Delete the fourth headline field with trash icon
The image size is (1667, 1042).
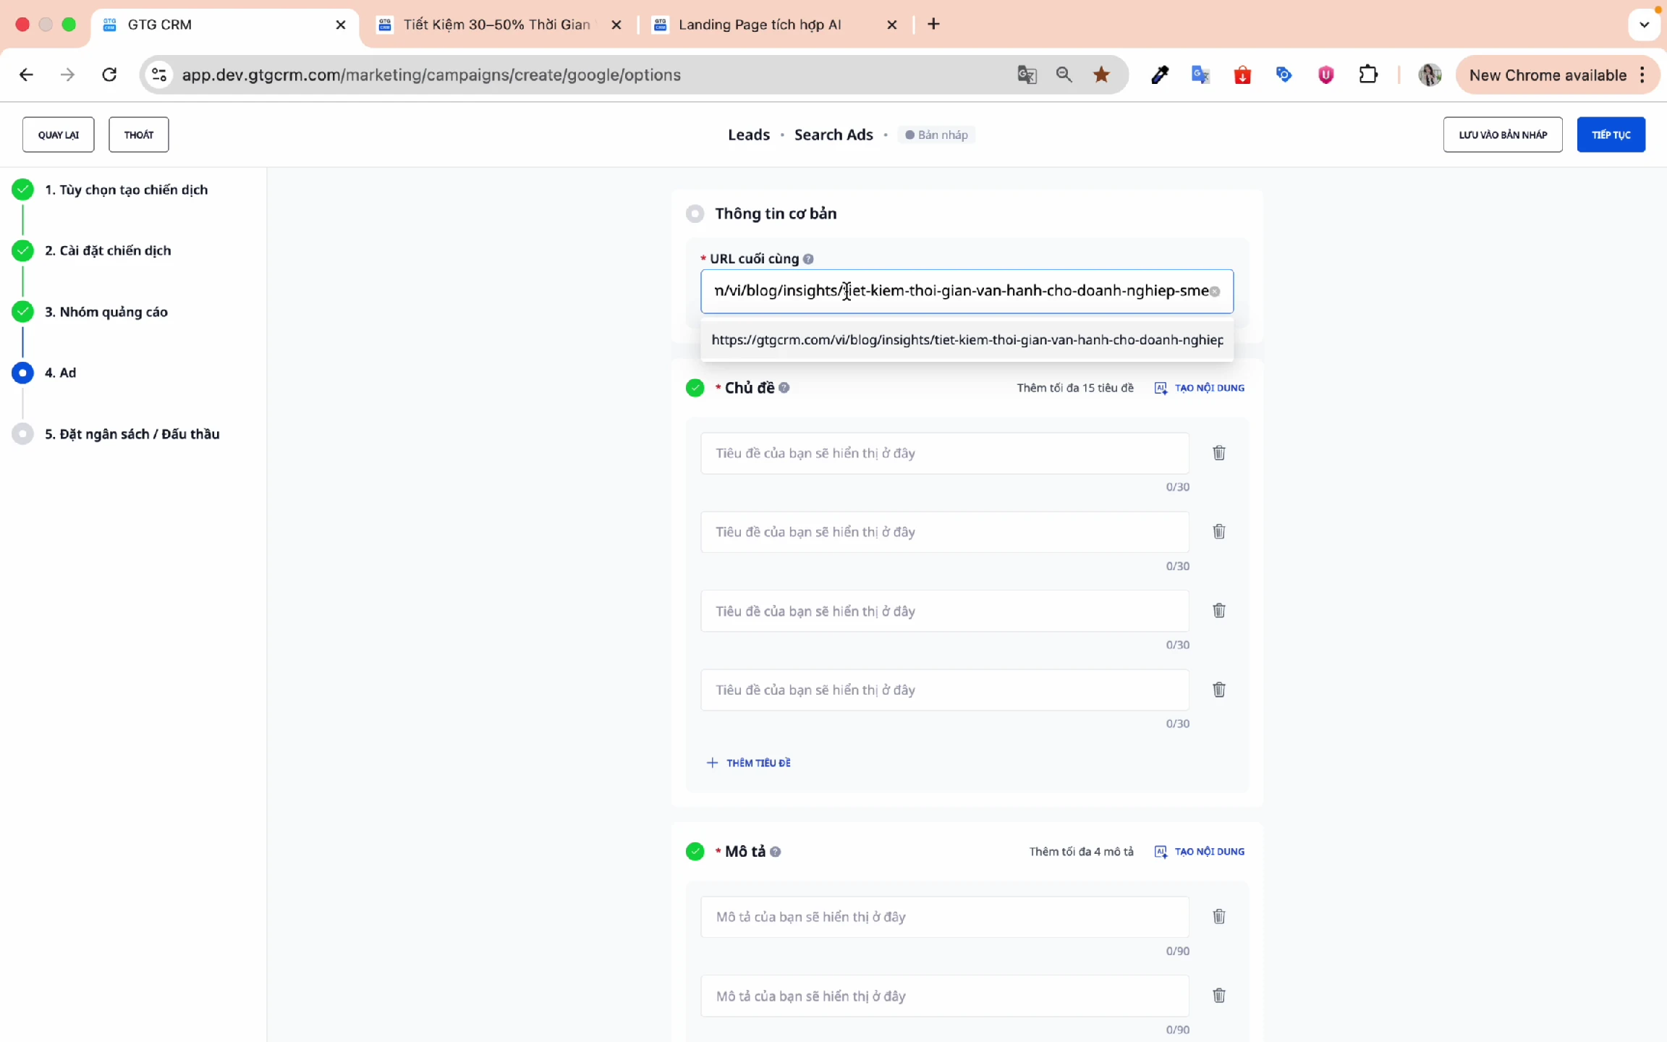(1218, 690)
